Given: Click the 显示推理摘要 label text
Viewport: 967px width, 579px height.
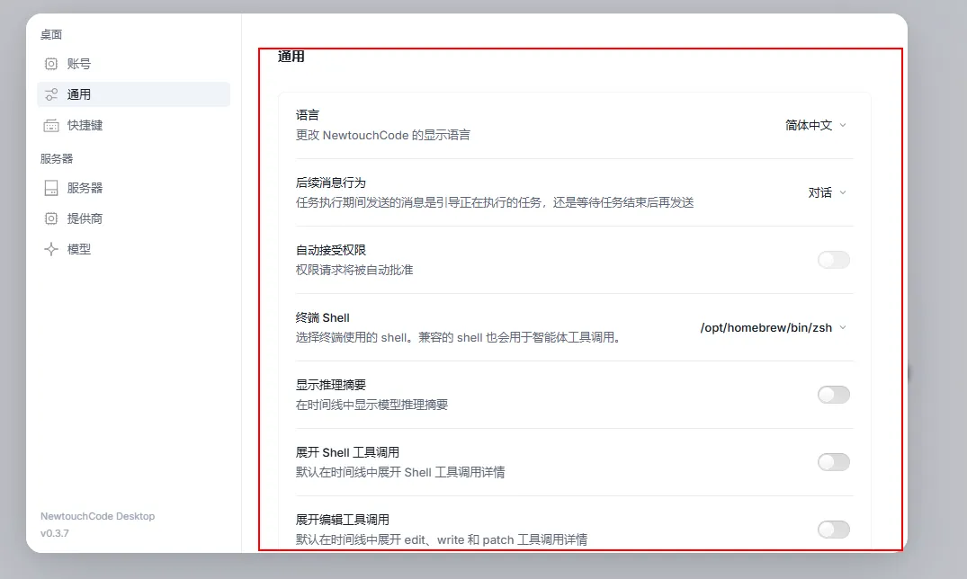Looking at the screenshot, I should point(330,385).
